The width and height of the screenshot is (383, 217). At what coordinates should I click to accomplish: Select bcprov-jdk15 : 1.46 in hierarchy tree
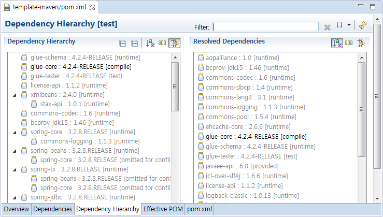(72, 123)
